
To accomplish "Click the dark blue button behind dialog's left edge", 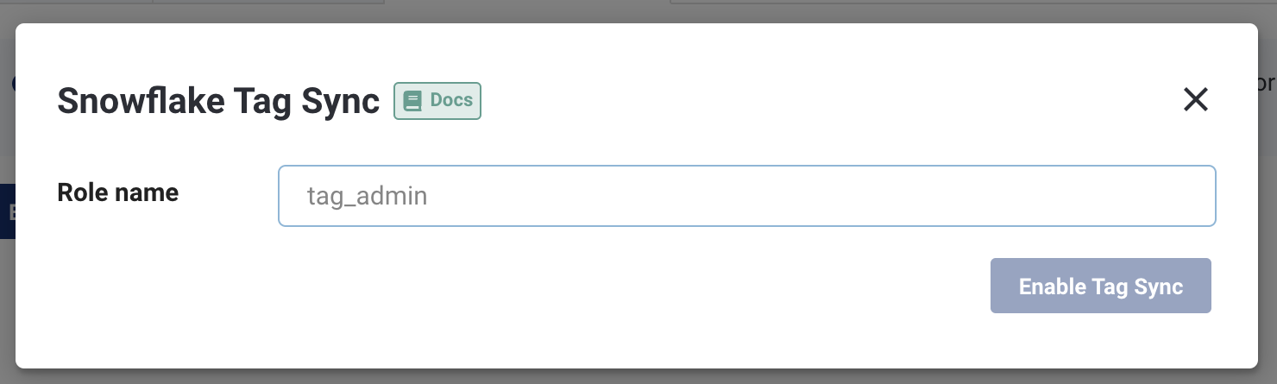I will pyautogui.click(x=7, y=211).
